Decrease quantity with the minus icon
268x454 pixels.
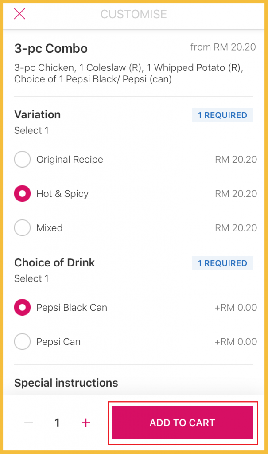[29, 423]
